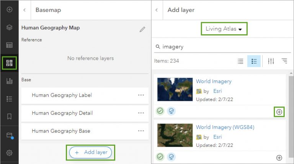The width and height of the screenshot is (294, 164).
Task: Click the imagery search field
Action: click(222, 47)
